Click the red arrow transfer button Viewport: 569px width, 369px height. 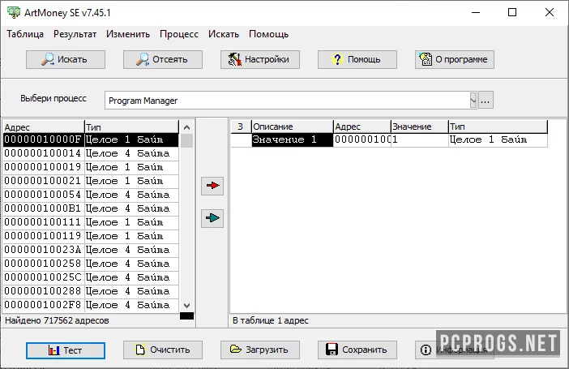point(212,186)
